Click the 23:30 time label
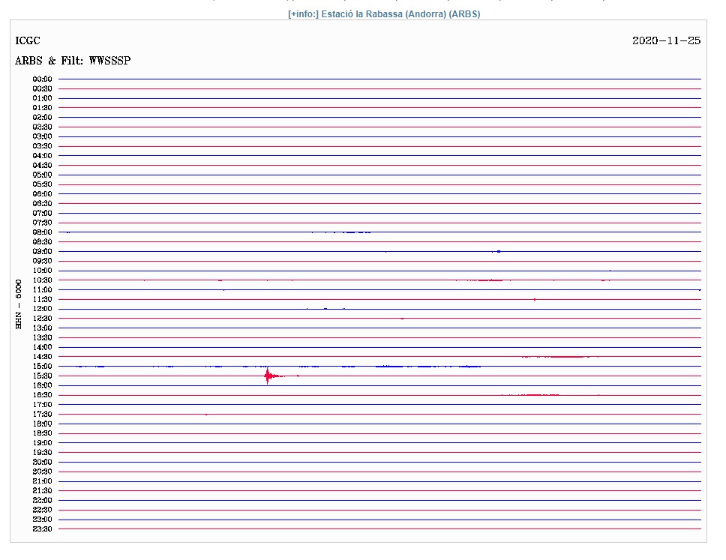 click(42, 529)
